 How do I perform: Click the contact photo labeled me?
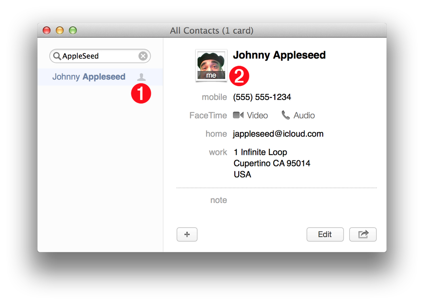[x=211, y=65]
